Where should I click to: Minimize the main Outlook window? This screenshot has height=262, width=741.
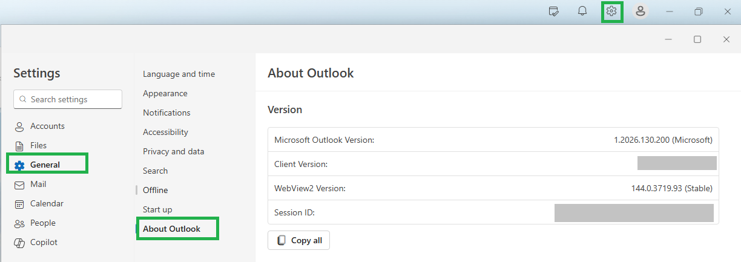[x=670, y=11]
